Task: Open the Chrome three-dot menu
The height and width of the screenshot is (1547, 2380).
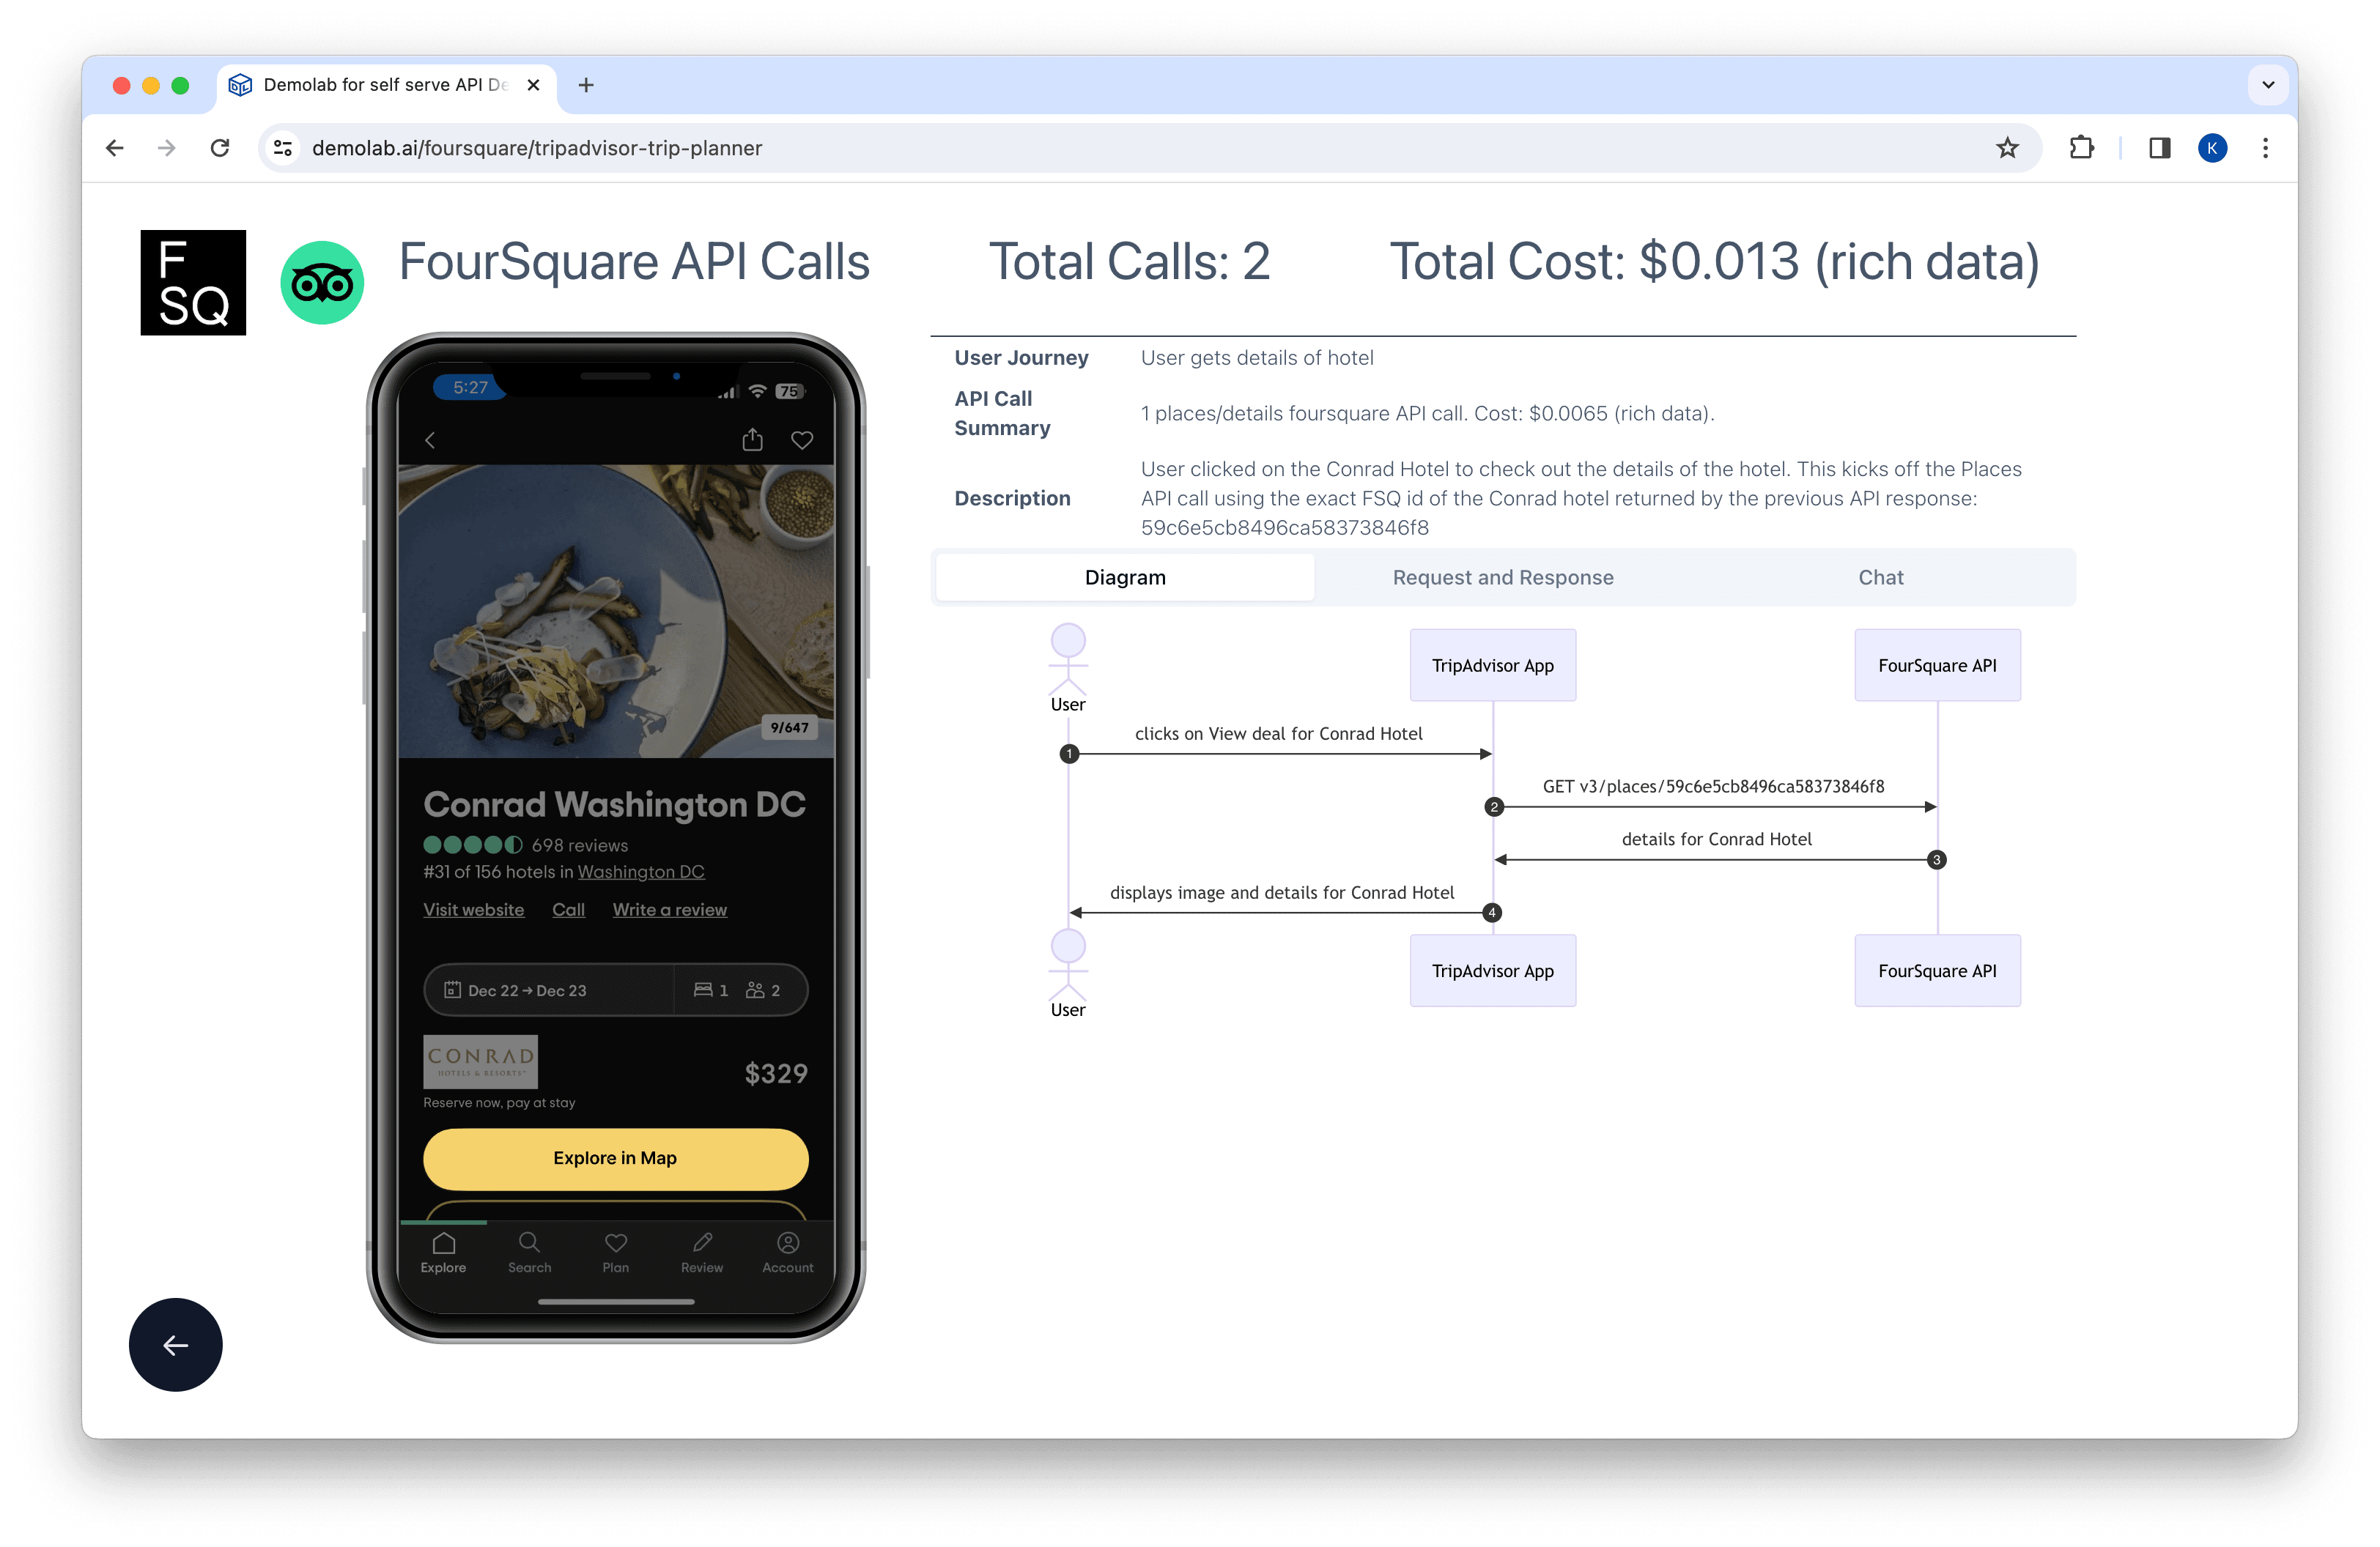Action: 2265,148
